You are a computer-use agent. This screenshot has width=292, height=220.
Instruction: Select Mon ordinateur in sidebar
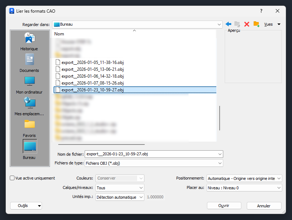tap(29, 85)
